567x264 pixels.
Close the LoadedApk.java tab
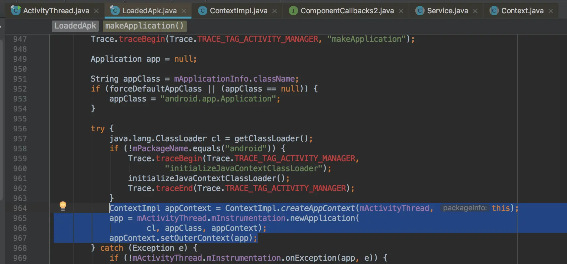(x=184, y=11)
